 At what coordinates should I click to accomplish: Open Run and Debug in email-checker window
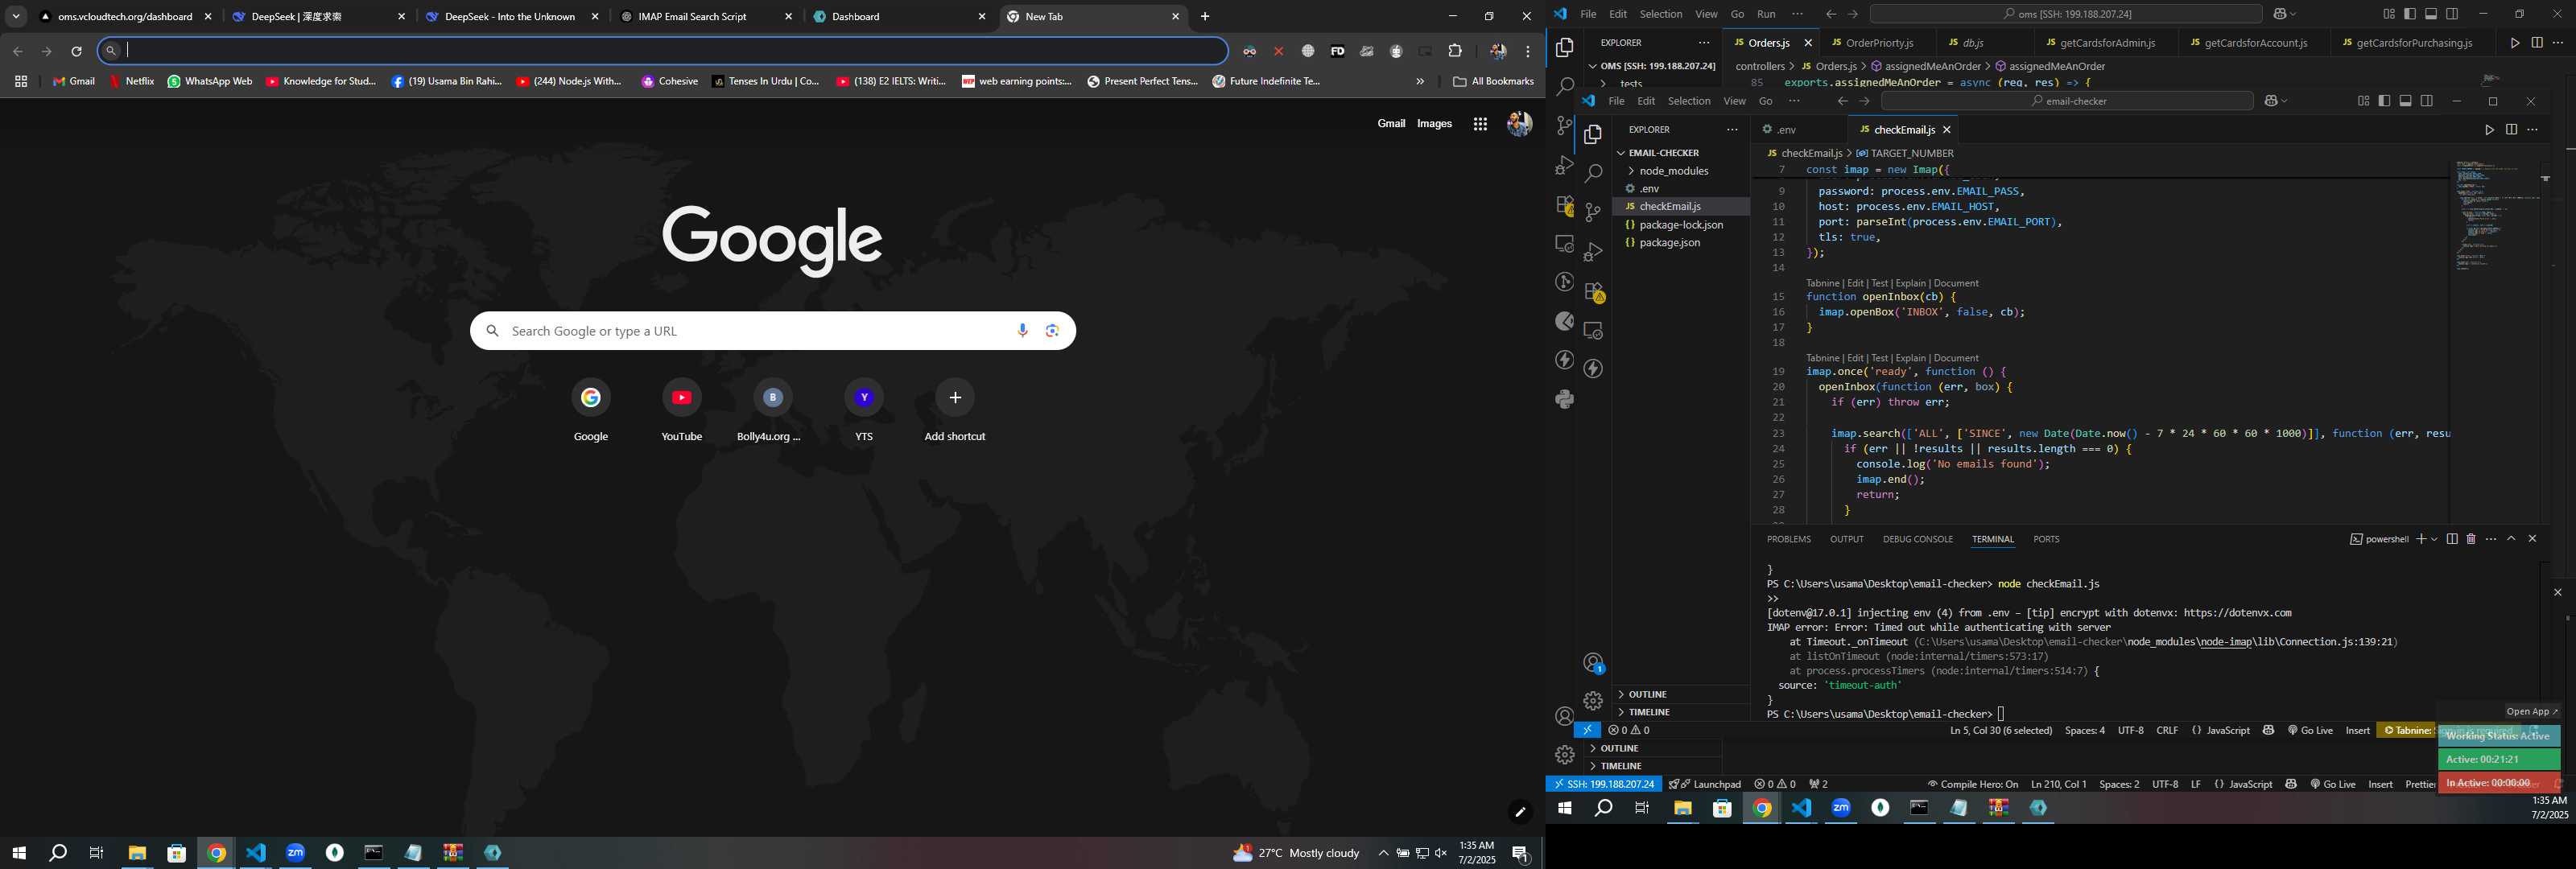point(1593,251)
